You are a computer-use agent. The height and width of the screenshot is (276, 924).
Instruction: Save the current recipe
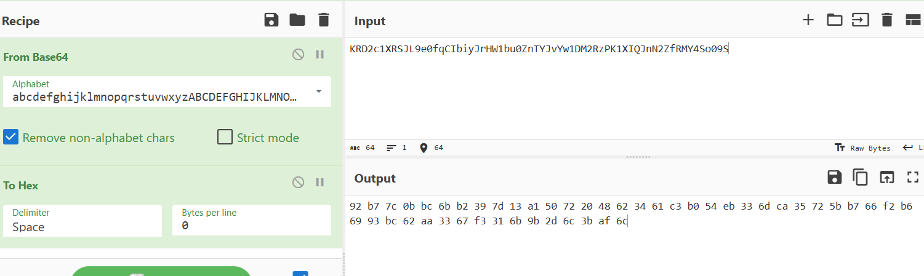pyautogui.click(x=271, y=20)
